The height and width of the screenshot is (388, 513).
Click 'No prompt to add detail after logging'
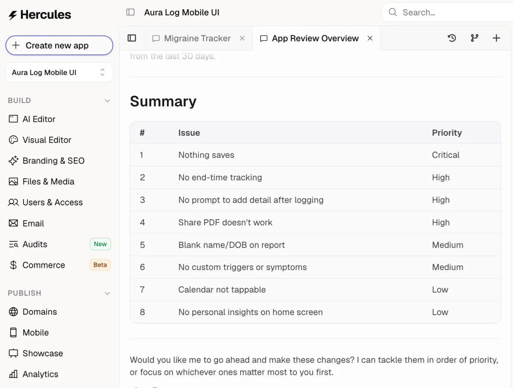251,200
